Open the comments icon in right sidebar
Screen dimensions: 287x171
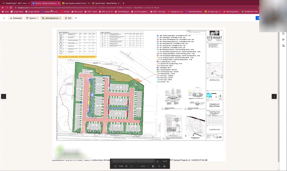(x=283, y=40)
